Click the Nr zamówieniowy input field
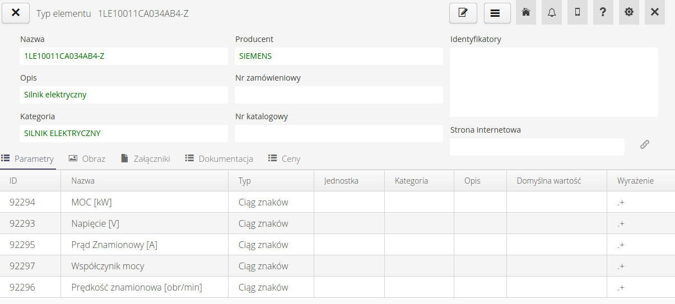This screenshot has width=675, height=304. [339, 95]
